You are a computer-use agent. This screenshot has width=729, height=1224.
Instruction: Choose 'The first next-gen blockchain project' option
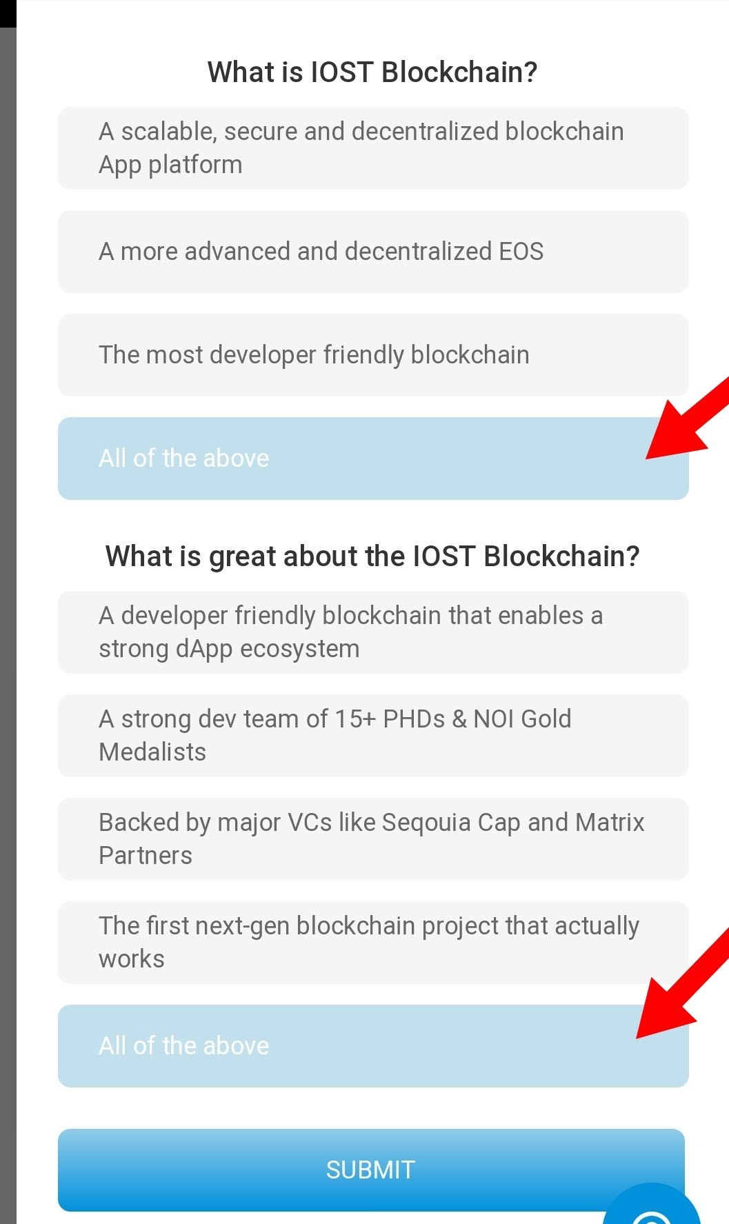(372, 943)
